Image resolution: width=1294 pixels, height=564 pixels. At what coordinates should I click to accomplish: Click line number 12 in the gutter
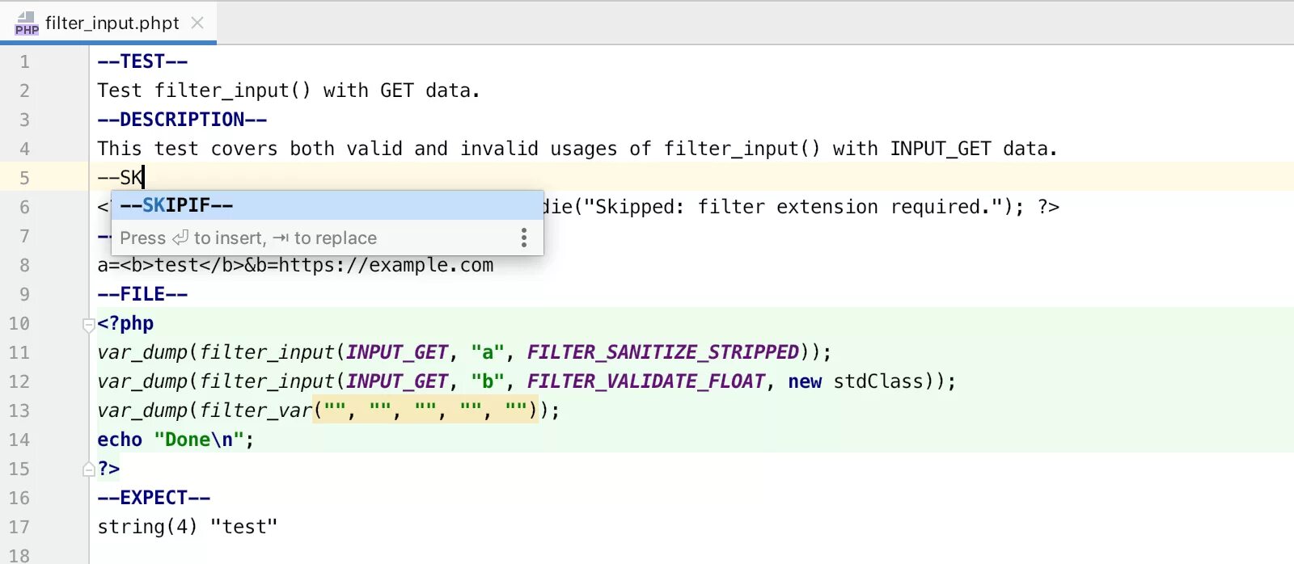pos(19,381)
